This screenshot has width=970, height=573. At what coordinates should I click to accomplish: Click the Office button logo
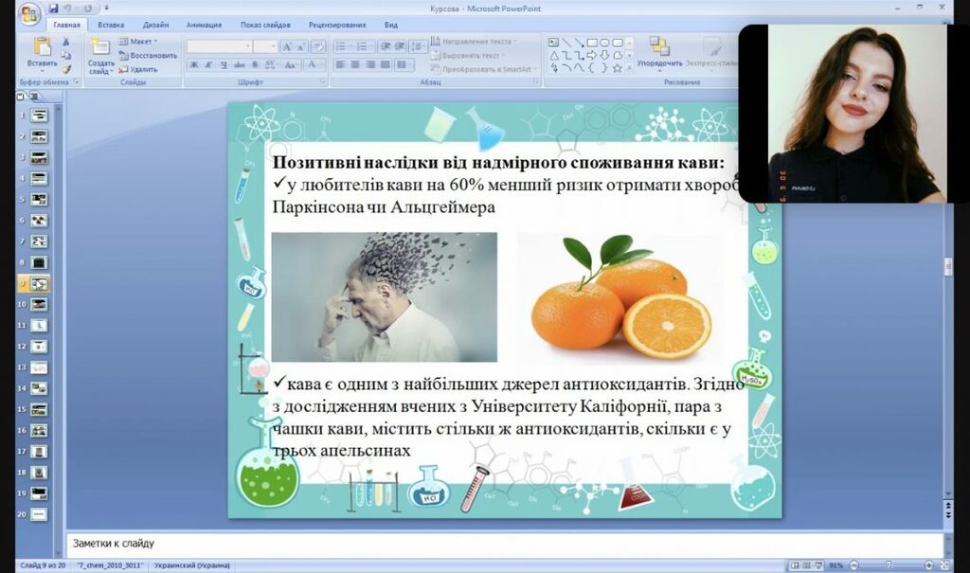29,14
